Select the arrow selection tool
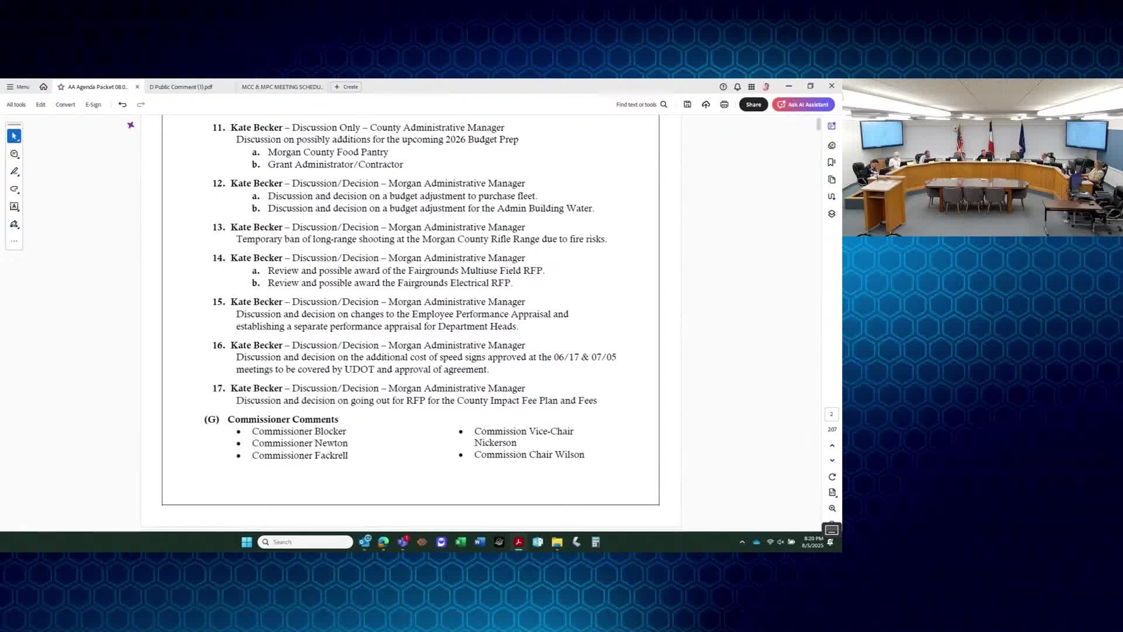 click(14, 136)
